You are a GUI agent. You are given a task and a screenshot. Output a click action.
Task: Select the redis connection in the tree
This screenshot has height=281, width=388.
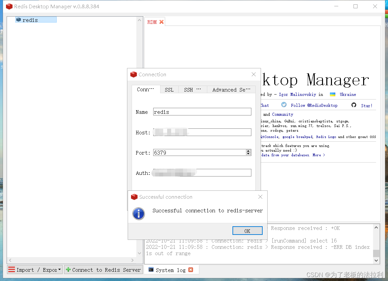(36, 20)
